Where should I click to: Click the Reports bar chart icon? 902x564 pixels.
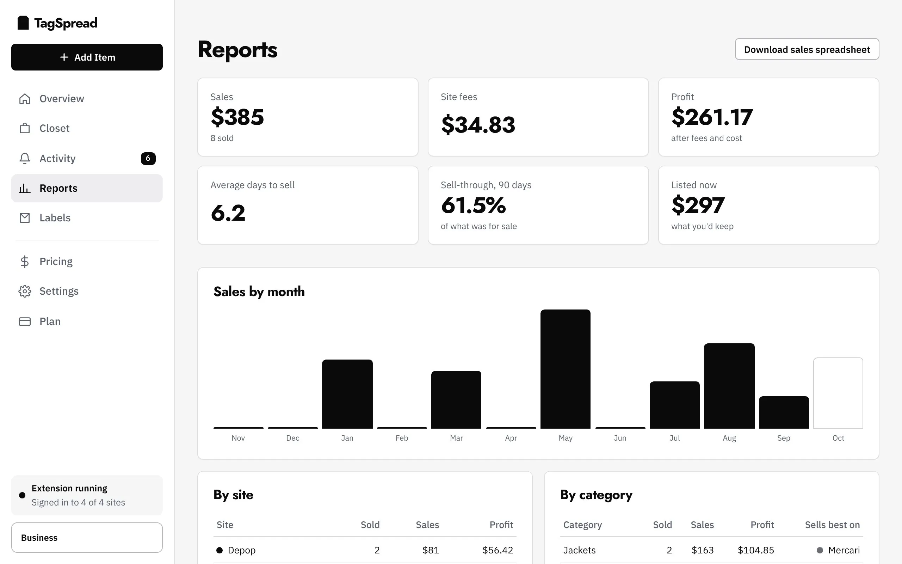(25, 188)
